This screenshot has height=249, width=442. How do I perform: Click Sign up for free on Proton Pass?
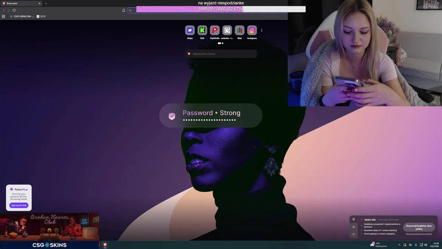[19, 205]
